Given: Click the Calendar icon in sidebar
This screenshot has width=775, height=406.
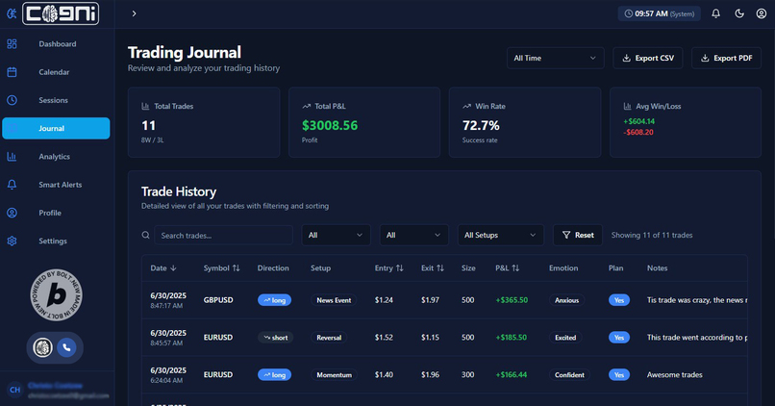Looking at the screenshot, I should [12, 72].
